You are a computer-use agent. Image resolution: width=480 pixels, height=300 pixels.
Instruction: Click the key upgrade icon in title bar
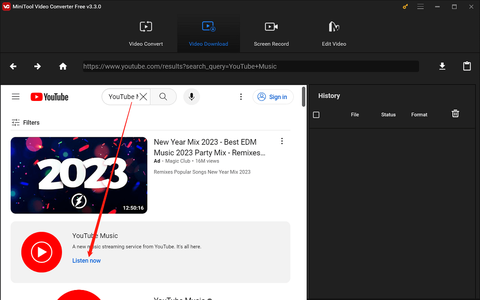(405, 7)
